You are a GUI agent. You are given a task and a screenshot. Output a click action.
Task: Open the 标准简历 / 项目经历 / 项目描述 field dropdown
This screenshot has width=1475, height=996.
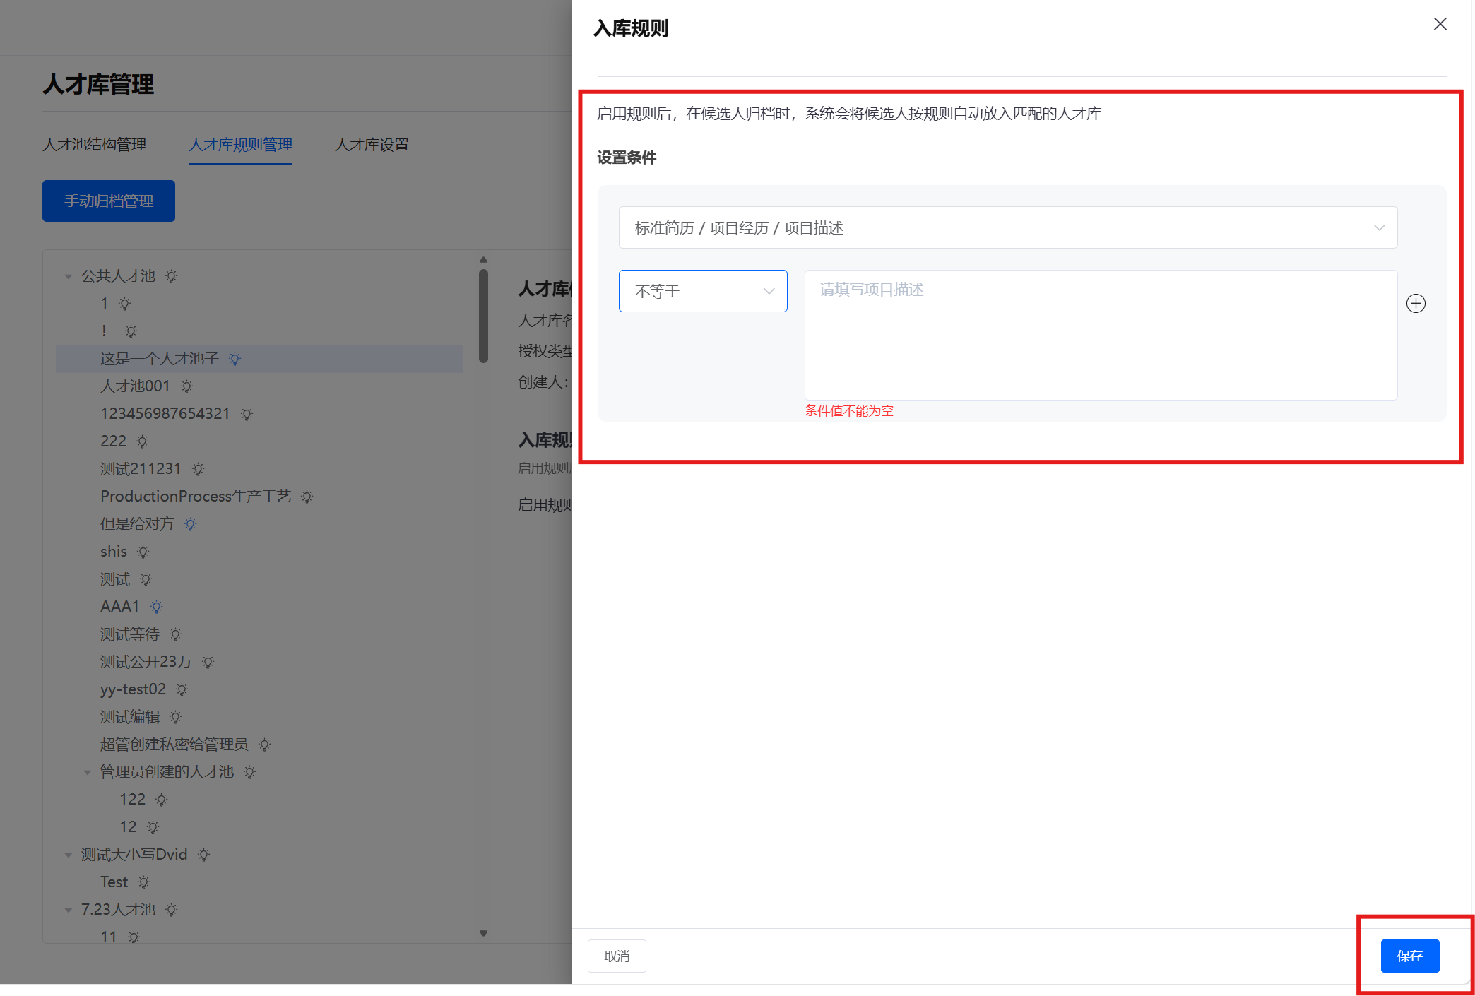coord(1008,227)
